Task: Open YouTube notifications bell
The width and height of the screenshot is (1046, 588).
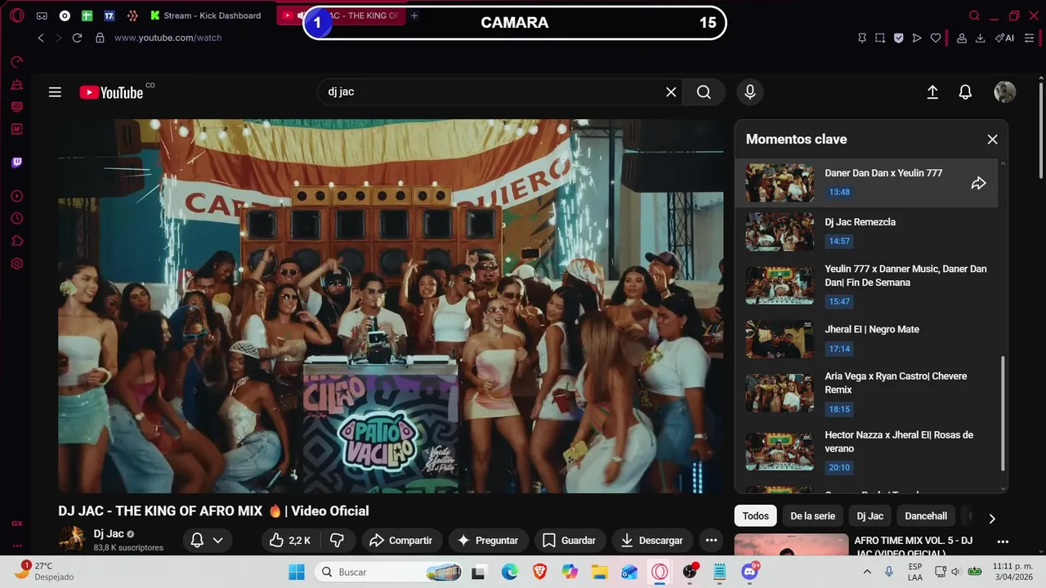Action: click(965, 92)
